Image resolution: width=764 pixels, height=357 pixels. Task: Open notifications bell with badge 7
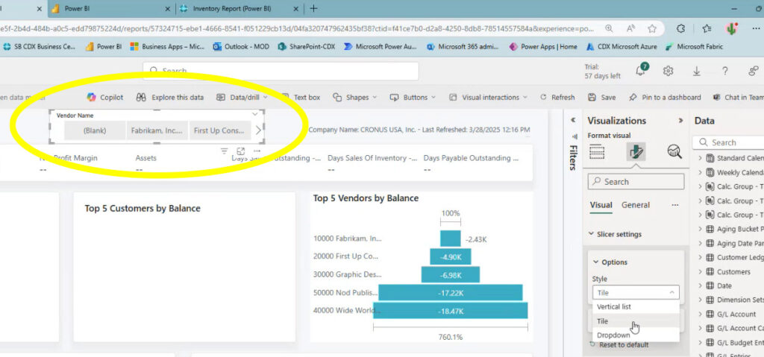coord(641,71)
